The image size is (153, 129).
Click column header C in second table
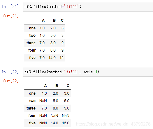coord(68,86)
